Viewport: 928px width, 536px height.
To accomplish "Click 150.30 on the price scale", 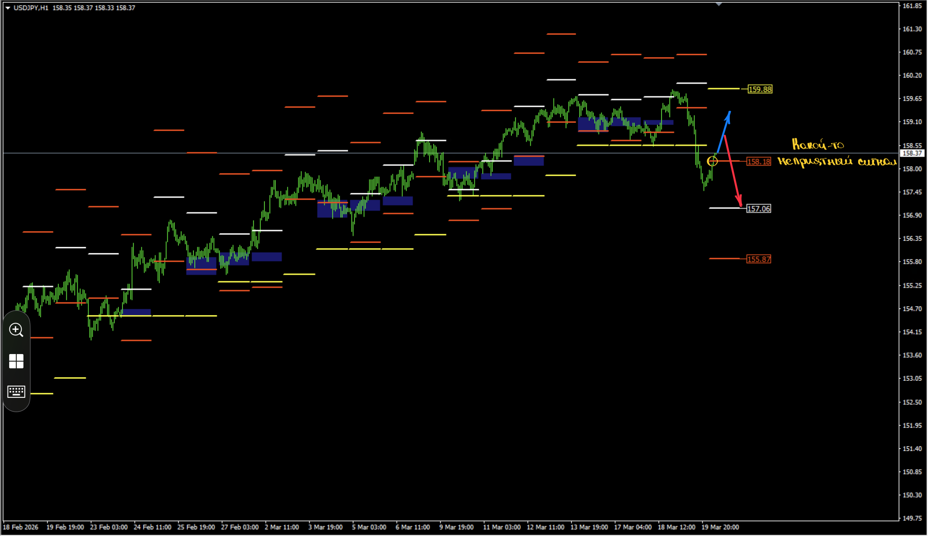I will point(912,496).
